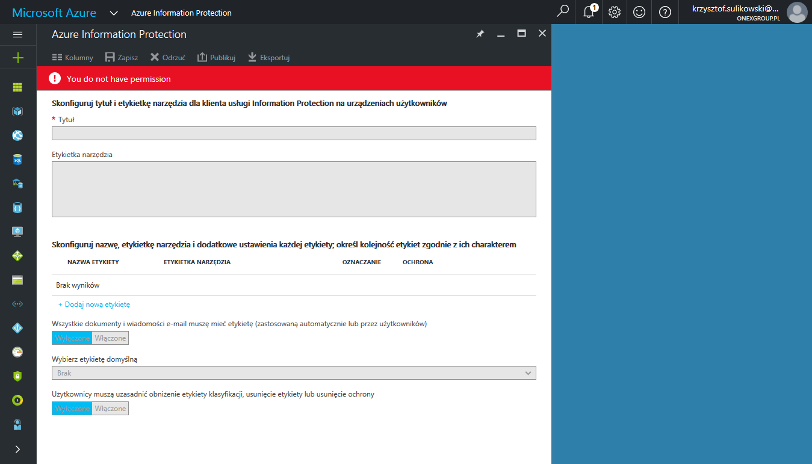Screen dimensions: 812x464
Task: Click the green plus New resource icon
Action: 17,58
